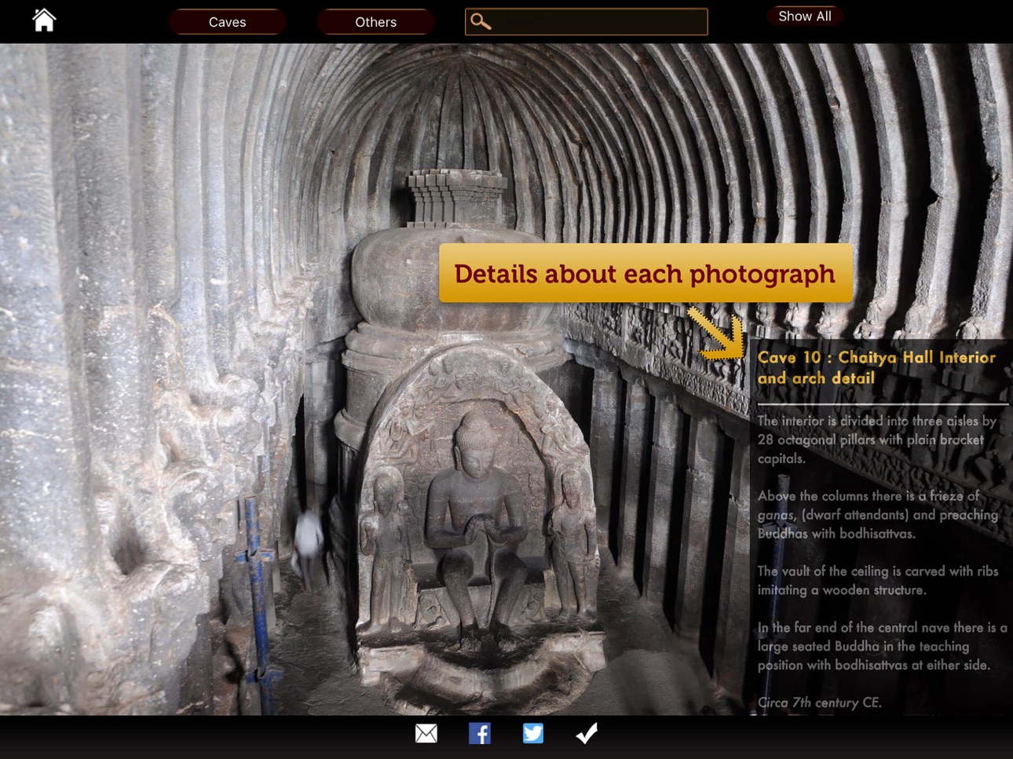Share photo on Twitter

[533, 733]
